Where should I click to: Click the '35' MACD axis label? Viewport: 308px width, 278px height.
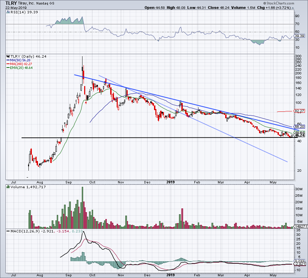click(x=298, y=230)
